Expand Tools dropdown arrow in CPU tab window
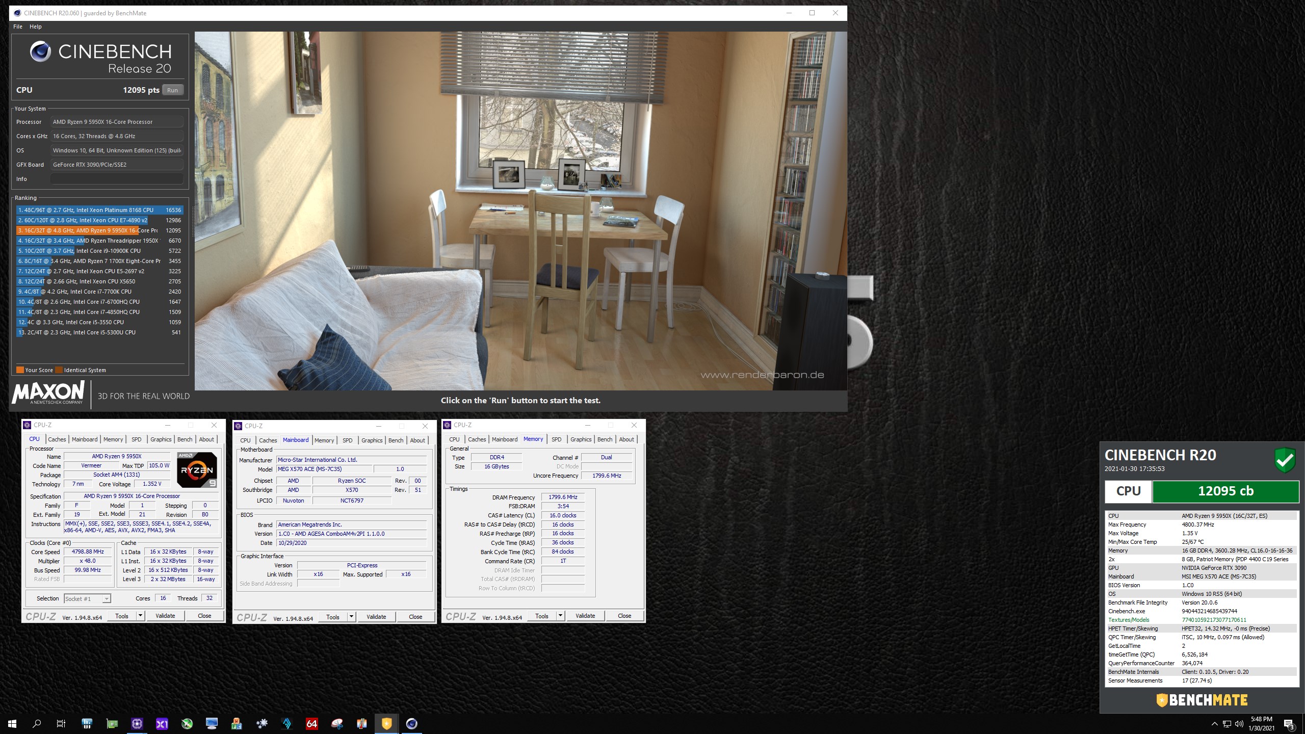Screen dimensions: 1305x734 coord(140,616)
